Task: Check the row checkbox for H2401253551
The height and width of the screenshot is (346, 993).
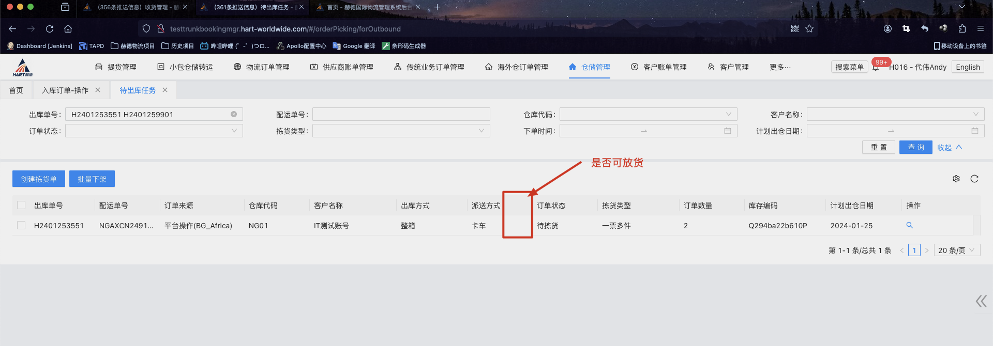Action: click(x=21, y=225)
